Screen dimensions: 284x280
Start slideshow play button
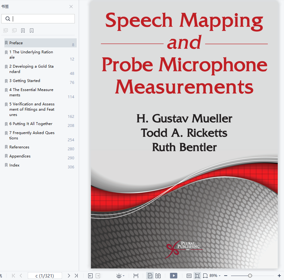174,276
